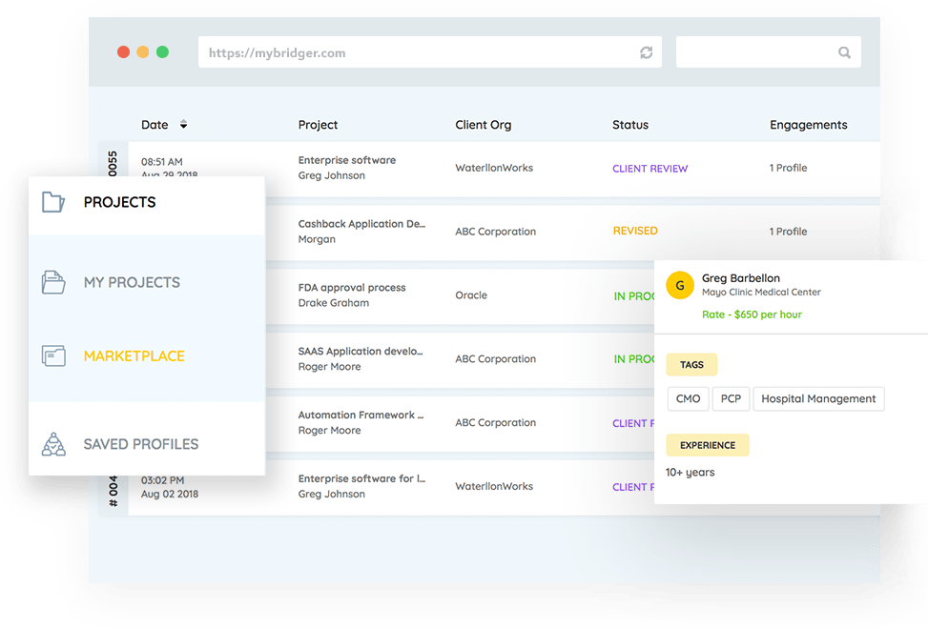
Task: Click the Engagements column header
Action: [808, 125]
